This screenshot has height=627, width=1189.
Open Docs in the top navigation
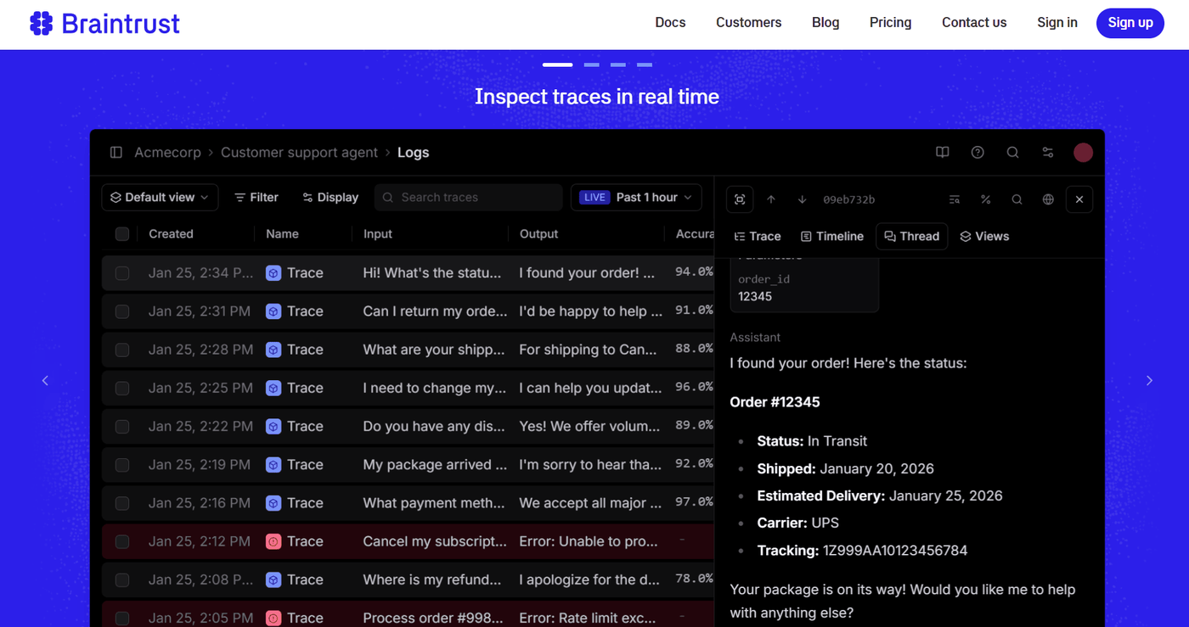click(x=670, y=23)
